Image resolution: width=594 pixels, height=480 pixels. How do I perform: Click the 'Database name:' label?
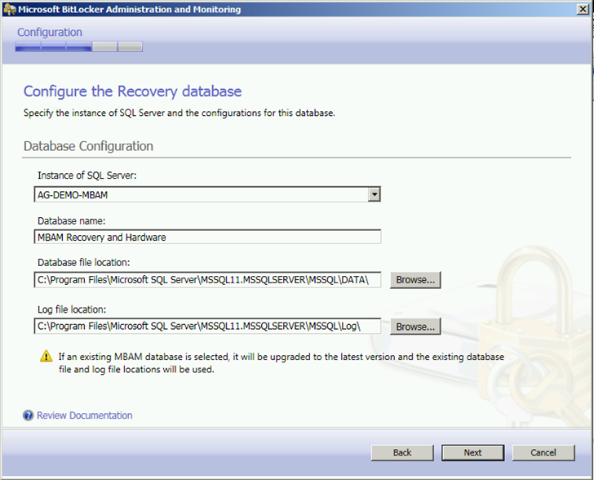(x=72, y=220)
